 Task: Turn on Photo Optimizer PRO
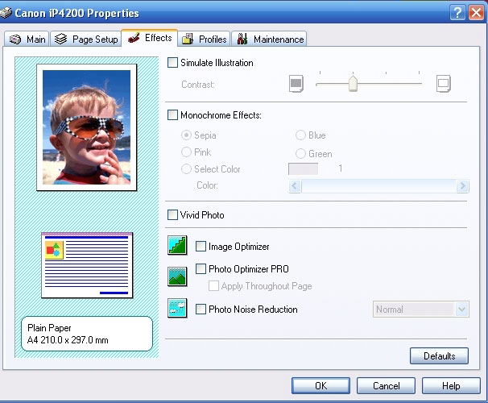(201, 268)
